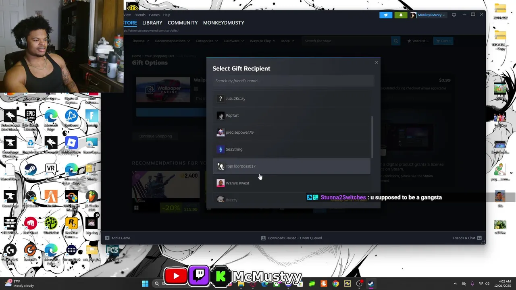Viewport: 516px width, 290px height.
Task: Click the friend list scrollbar
Action: pyautogui.click(x=372, y=137)
